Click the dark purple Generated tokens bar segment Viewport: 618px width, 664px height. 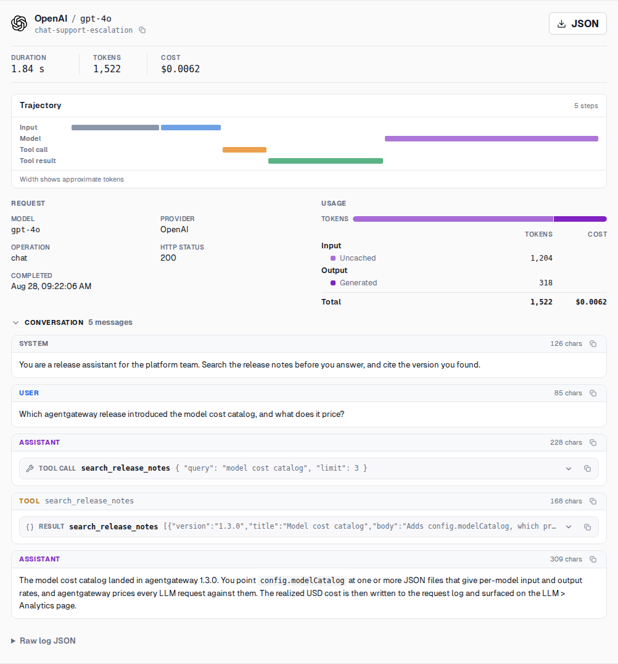[x=580, y=219]
